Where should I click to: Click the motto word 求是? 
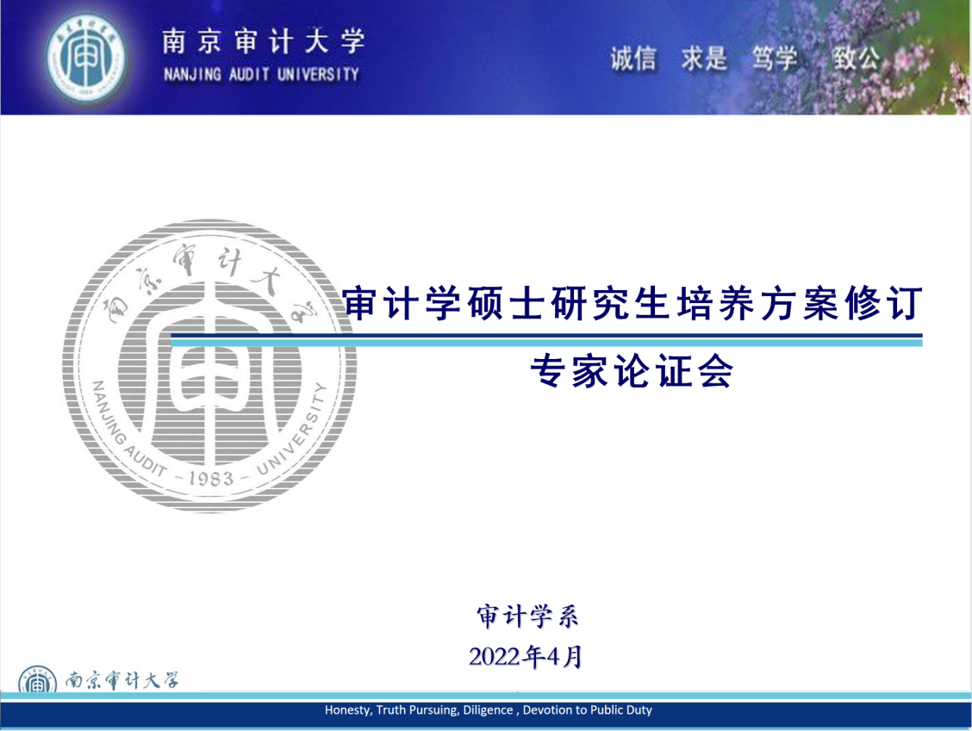tap(704, 59)
